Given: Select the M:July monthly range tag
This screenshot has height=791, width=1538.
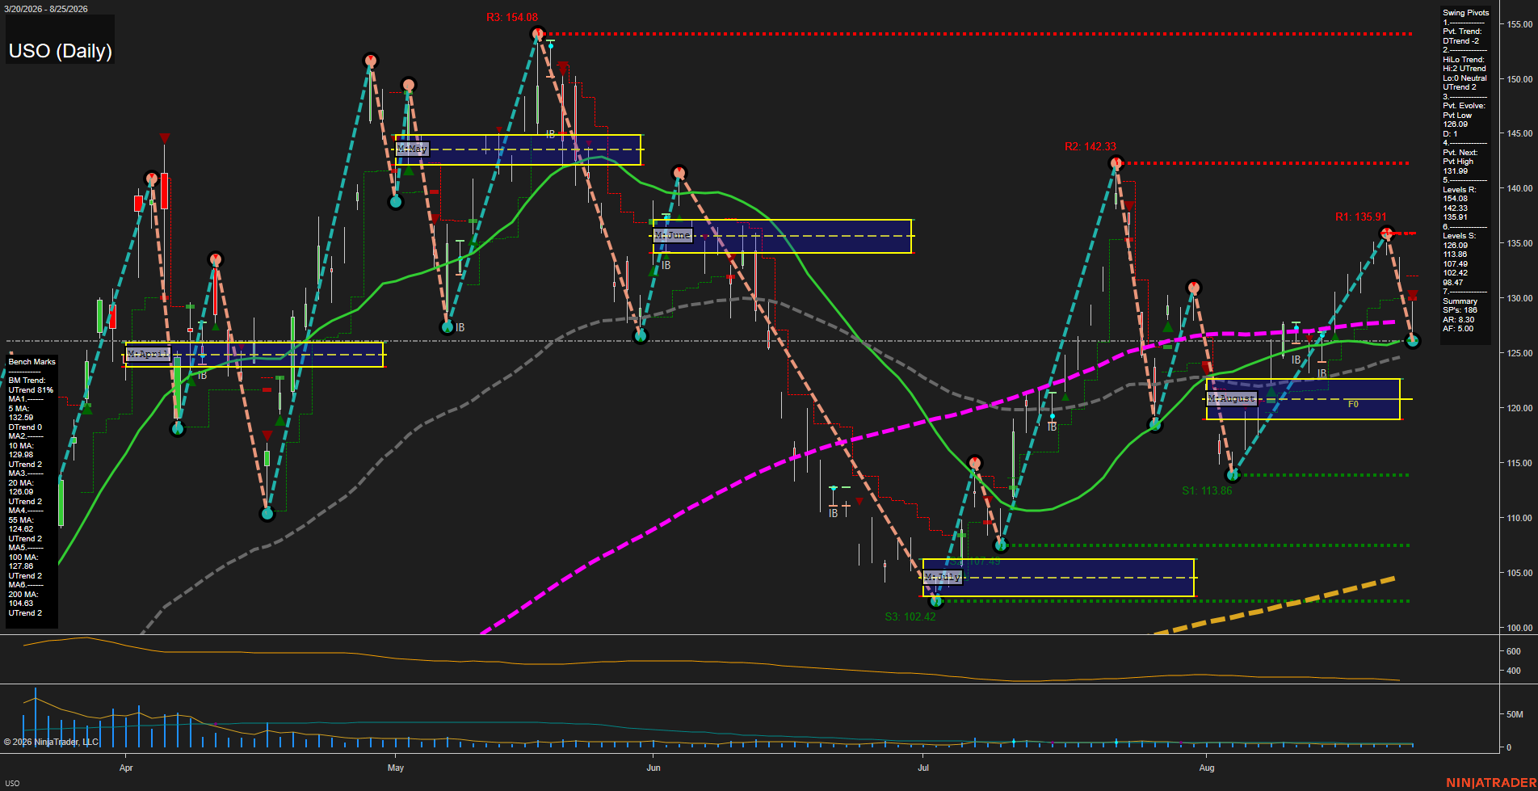Looking at the screenshot, I should (x=943, y=577).
